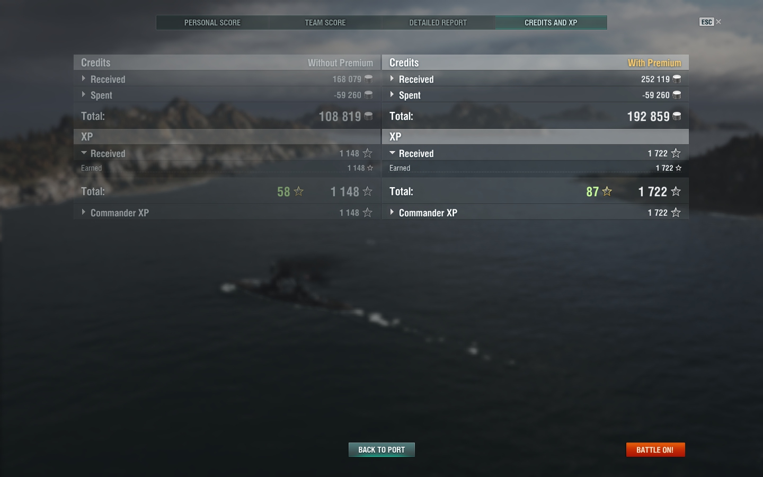
Task: Click the coin icon beside 108 819 total
Action: [x=368, y=116]
